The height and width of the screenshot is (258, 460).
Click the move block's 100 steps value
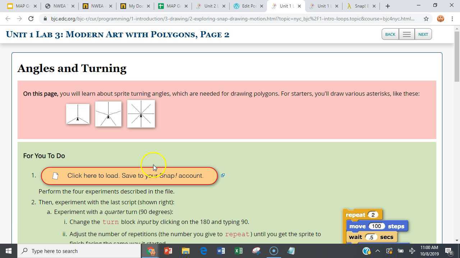pyautogui.click(x=376, y=226)
